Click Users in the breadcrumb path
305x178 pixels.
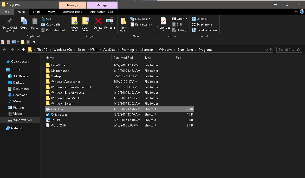[x=81, y=50]
